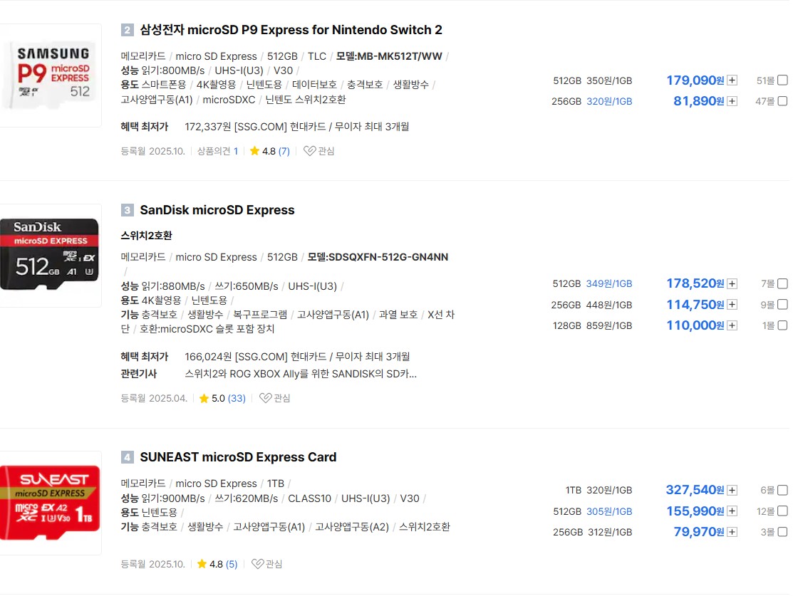
Task: Expand sellers with plus next to 114,750원
Action: [x=732, y=305]
